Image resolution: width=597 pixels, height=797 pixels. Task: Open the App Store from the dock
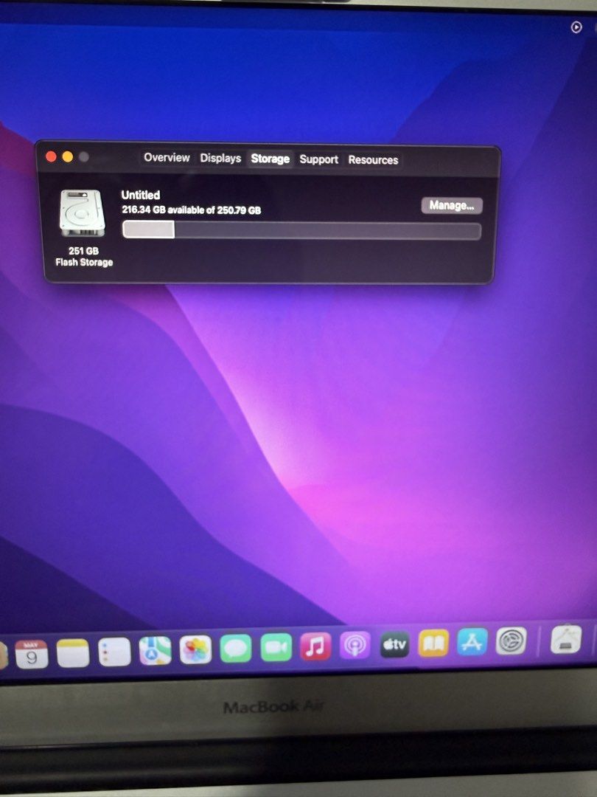(x=472, y=642)
